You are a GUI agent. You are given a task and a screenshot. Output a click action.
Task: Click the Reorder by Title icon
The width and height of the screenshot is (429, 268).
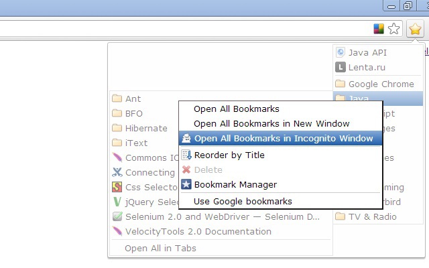[186, 155]
